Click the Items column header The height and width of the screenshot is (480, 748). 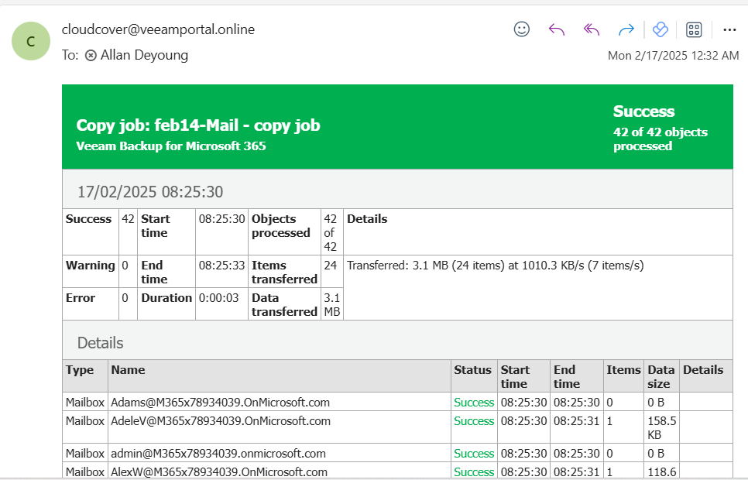pos(623,370)
